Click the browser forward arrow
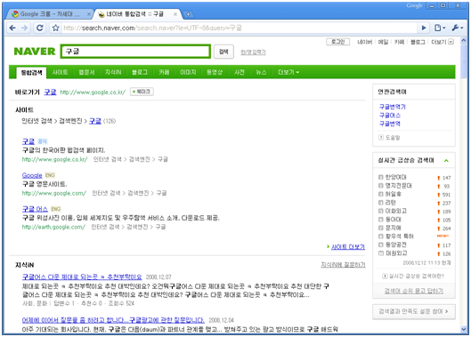 [x=25, y=28]
